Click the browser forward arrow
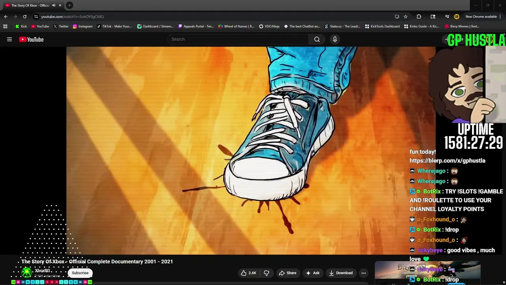Image resolution: width=506 pixels, height=285 pixels. click(15, 17)
